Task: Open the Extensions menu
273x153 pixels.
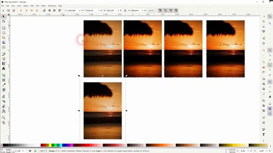Action: (x=52, y=6)
